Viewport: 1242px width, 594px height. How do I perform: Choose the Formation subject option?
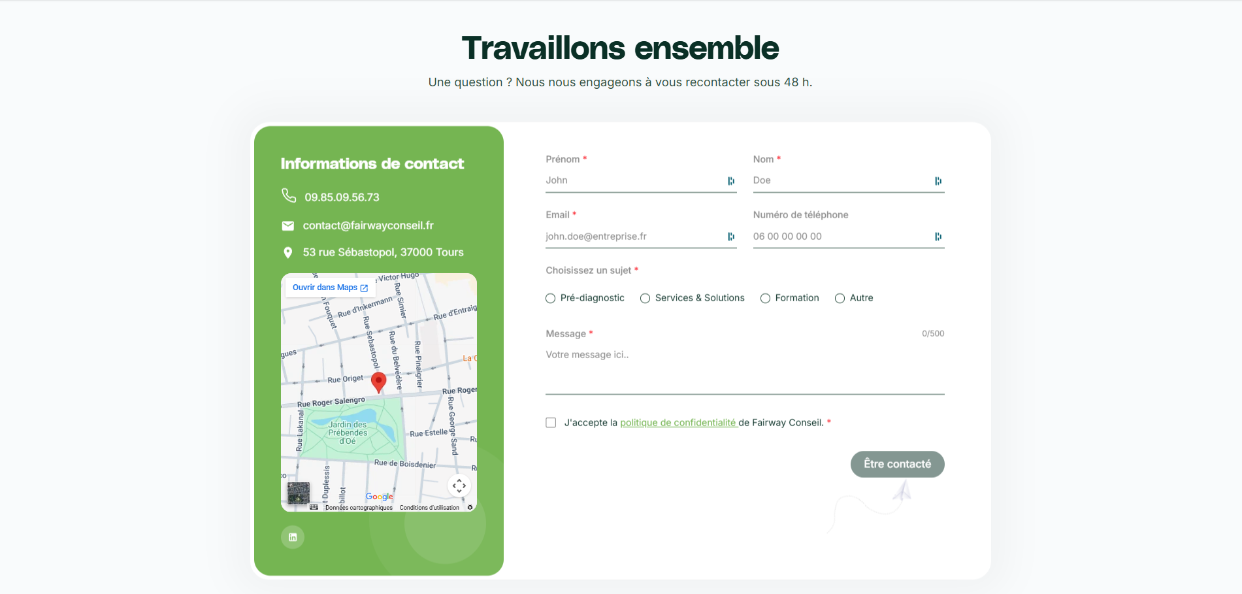click(x=766, y=298)
